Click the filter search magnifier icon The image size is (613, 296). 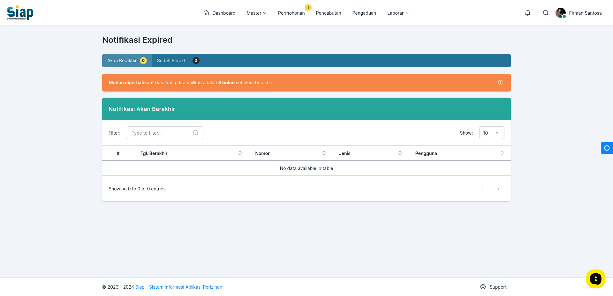pyautogui.click(x=196, y=133)
